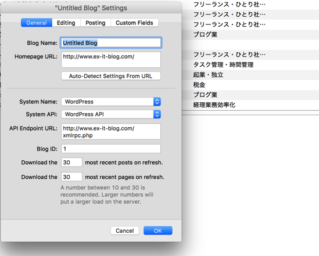Click the Blog Name text field
The width and height of the screenshot is (319, 256).
point(111,43)
